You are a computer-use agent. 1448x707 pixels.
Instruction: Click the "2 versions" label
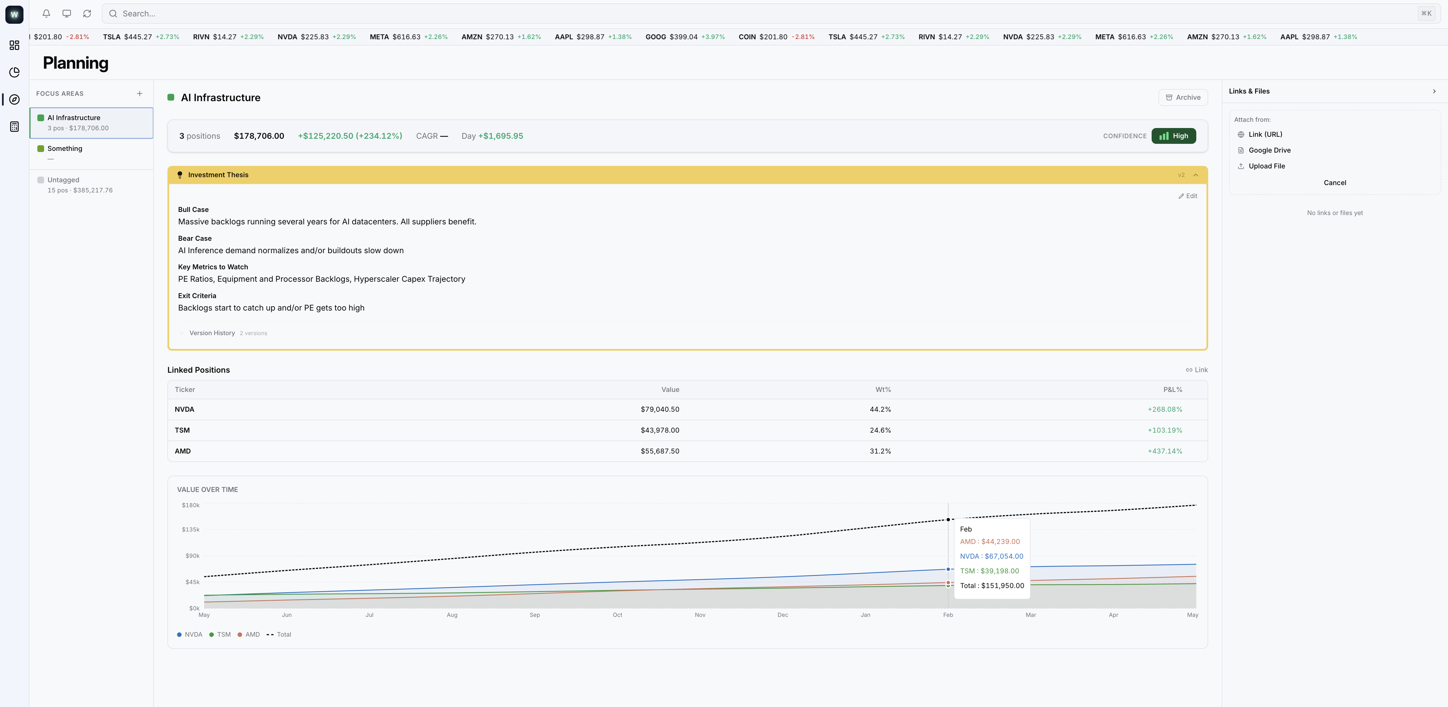point(253,333)
